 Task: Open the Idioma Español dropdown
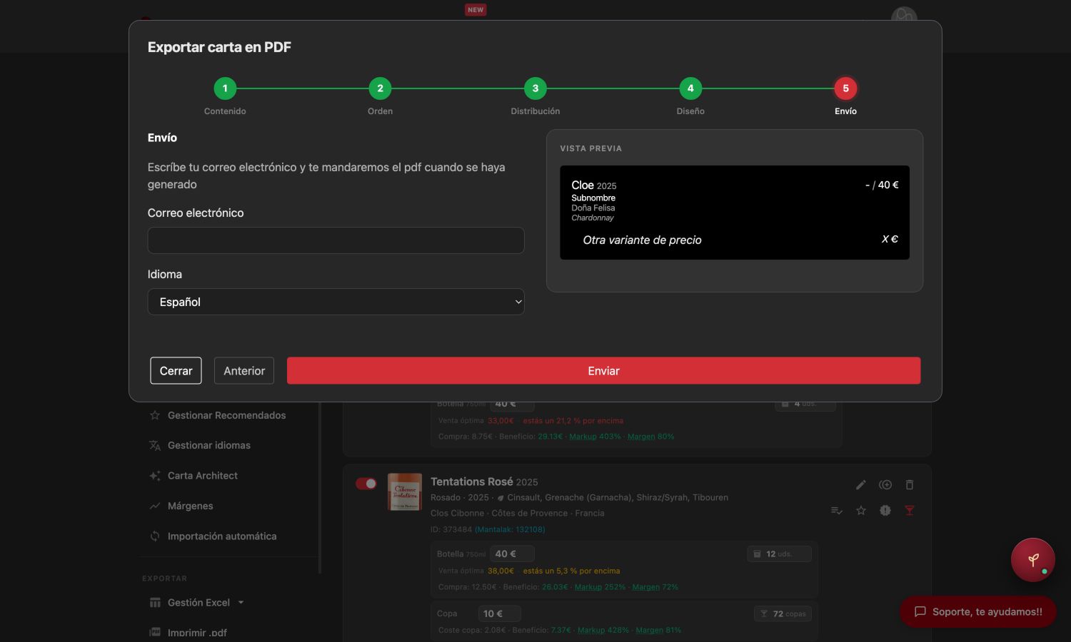click(336, 302)
